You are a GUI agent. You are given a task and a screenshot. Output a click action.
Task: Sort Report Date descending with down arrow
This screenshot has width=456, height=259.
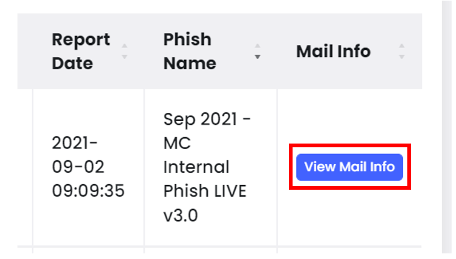click(125, 57)
